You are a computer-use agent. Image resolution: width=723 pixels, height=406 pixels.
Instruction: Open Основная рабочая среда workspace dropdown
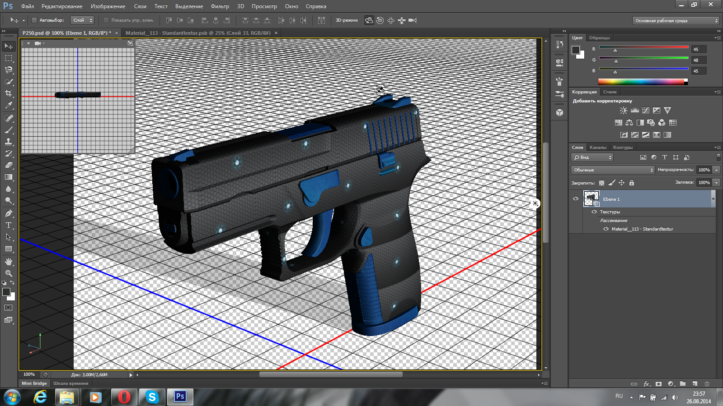coord(676,21)
